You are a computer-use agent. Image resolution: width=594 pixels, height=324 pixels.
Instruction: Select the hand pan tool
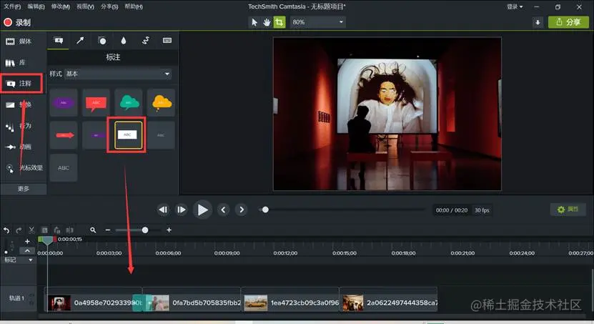pyautogui.click(x=267, y=22)
